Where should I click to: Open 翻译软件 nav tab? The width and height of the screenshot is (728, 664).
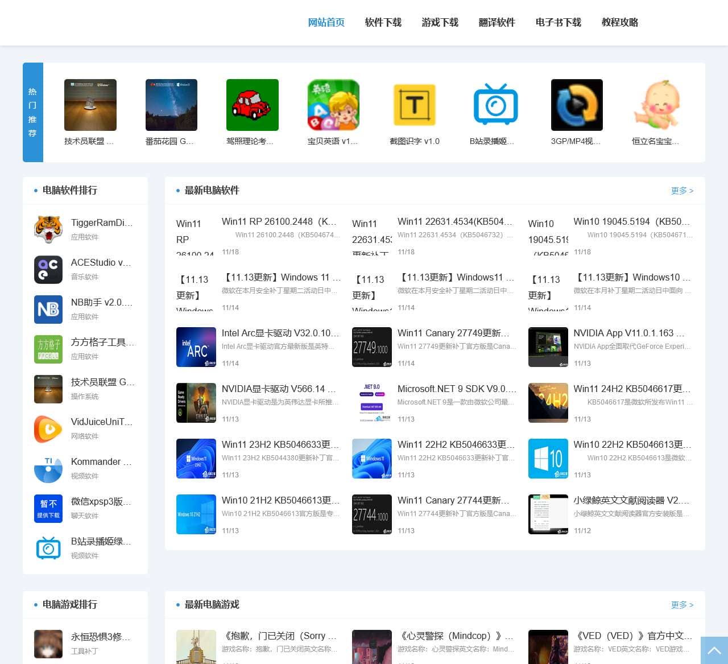(497, 22)
